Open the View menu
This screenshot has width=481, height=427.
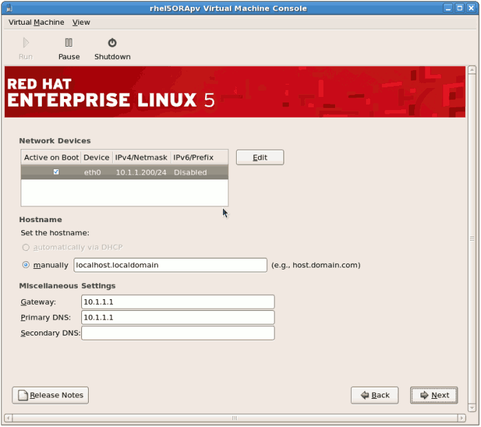coord(81,22)
